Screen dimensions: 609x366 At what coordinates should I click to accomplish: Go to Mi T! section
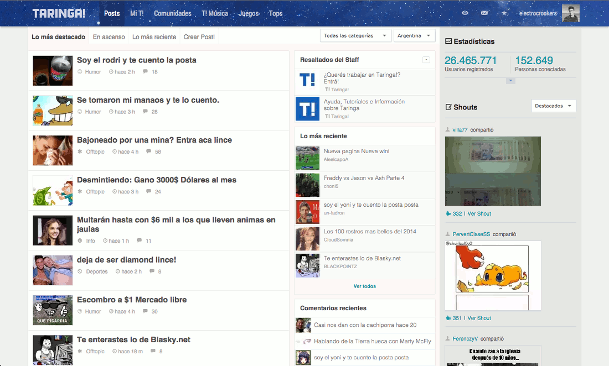(137, 13)
